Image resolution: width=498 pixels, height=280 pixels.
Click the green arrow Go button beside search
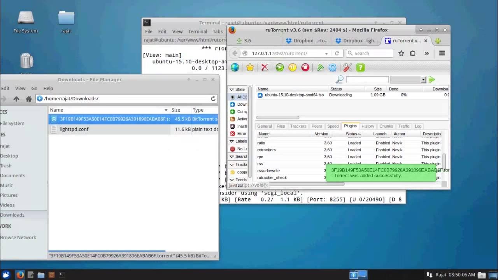431,79
